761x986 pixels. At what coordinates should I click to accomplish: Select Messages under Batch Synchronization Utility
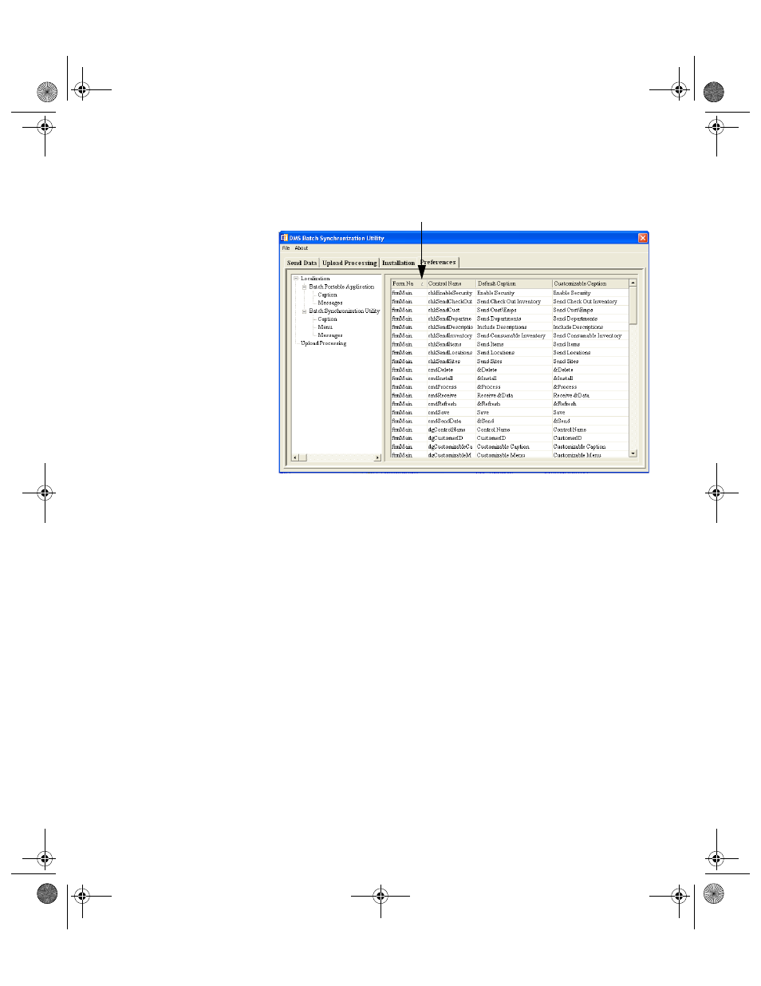tap(330, 335)
